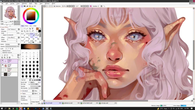The width and height of the screenshot is (195, 110).
Task: Select the Zoom magnifier tool
Action: (x=25, y=31)
